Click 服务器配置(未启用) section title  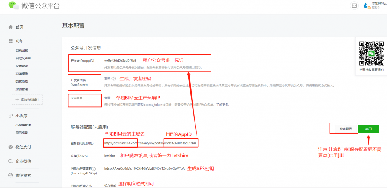coord(89,127)
